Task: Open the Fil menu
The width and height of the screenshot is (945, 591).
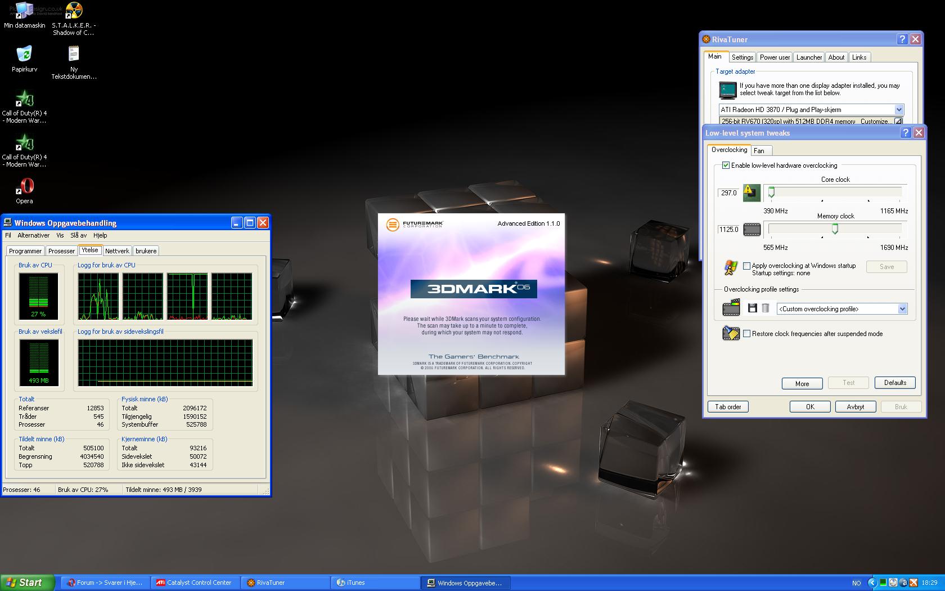Action: pos(8,235)
